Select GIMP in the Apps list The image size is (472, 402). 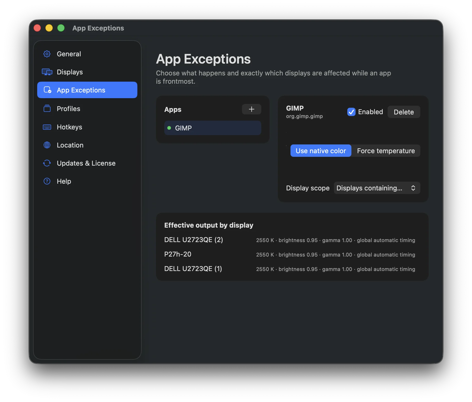213,128
